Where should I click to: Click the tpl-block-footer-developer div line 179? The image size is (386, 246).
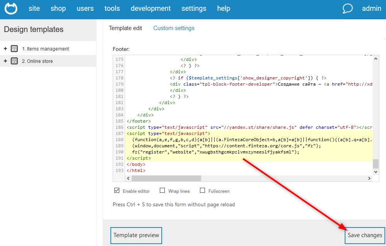pyautogui.click(x=271, y=84)
